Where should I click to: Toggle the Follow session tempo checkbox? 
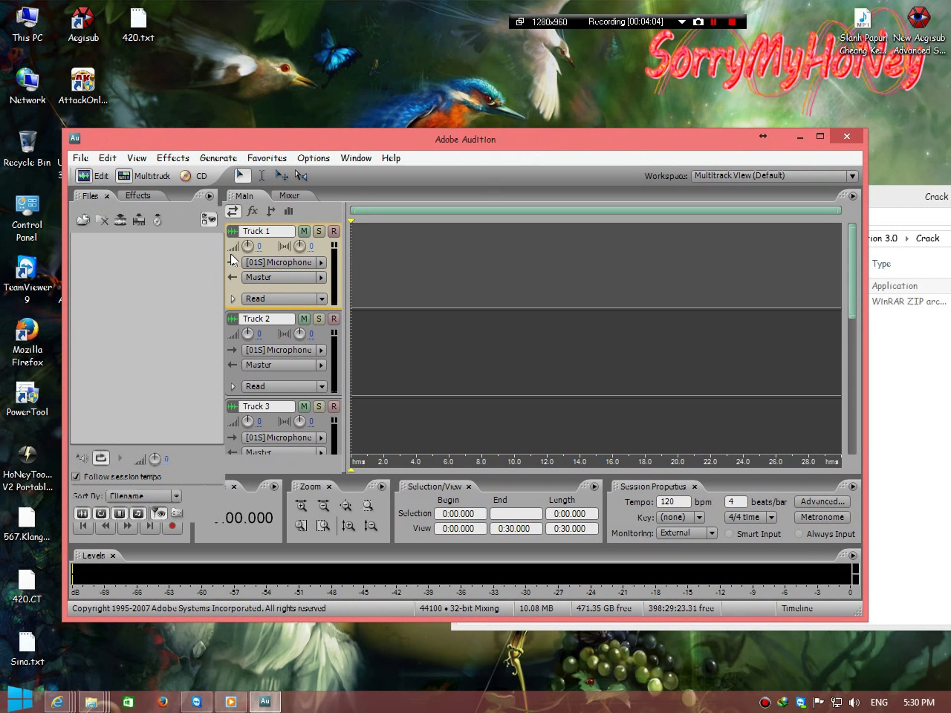(x=76, y=476)
